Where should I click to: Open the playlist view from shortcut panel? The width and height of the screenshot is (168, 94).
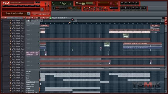(x=122, y=3)
